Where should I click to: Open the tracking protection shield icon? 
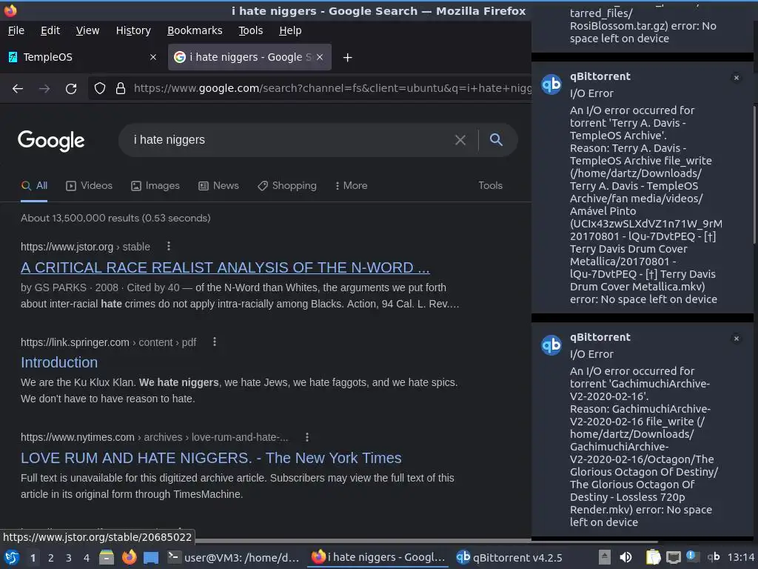tap(100, 89)
